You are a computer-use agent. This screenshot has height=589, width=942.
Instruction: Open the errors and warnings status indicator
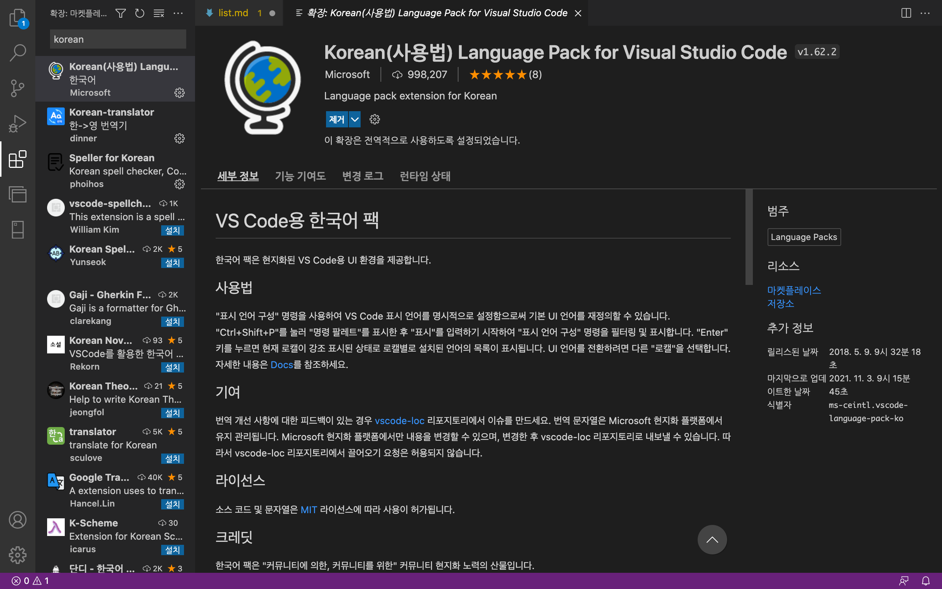[x=30, y=581]
